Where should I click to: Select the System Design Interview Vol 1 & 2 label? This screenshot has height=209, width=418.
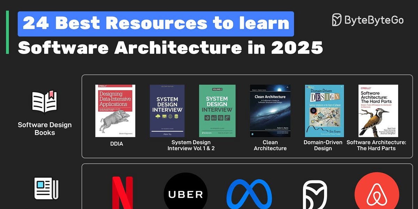[191, 145]
